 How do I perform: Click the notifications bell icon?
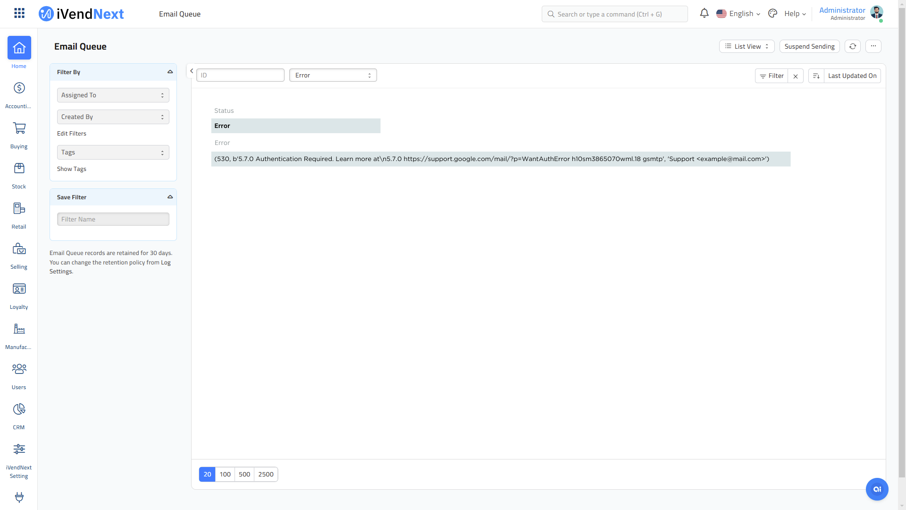[703, 14]
